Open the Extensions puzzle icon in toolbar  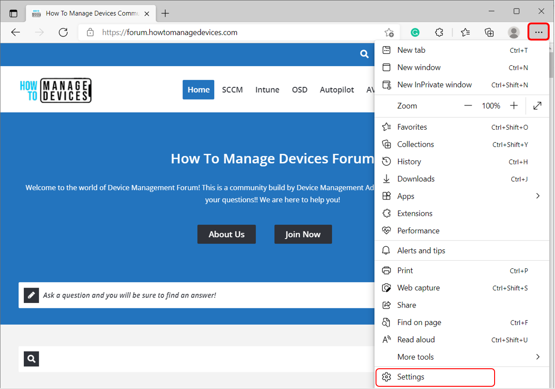click(x=439, y=32)
